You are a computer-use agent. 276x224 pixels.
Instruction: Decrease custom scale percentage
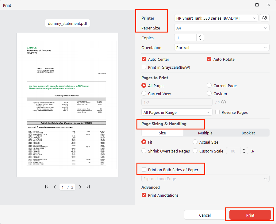coord(244,153)
